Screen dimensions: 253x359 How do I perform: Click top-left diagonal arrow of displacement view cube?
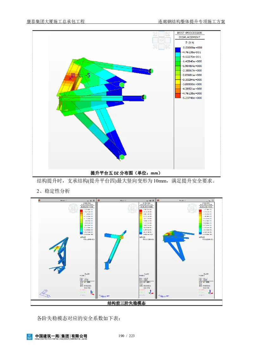[x=155, y=34]
